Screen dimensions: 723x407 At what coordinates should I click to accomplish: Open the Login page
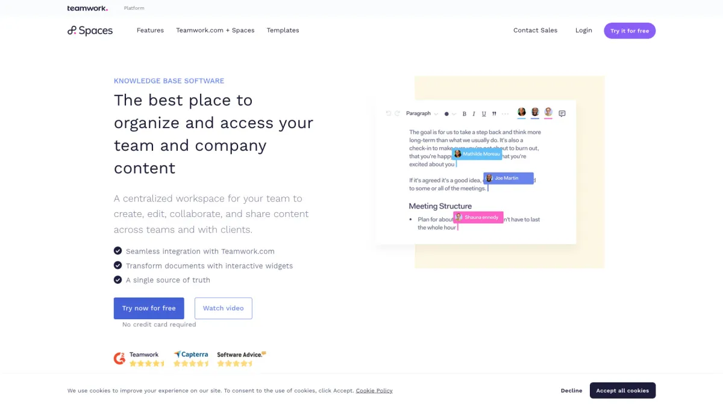pyautogui.click(x=583, y=30)
